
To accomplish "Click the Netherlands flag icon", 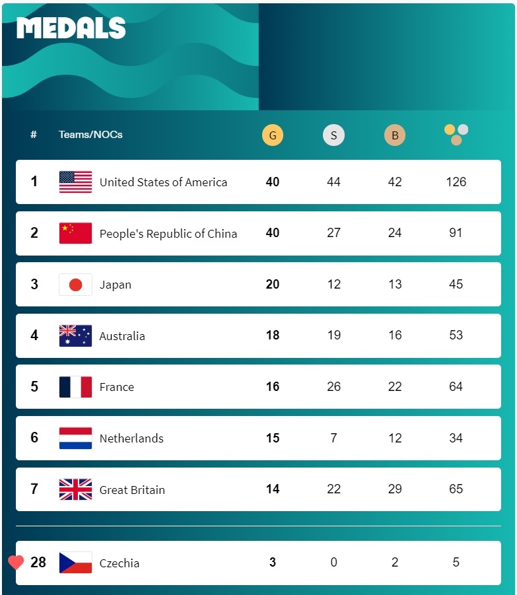I will pyautogui.click(x=75, y=438).
